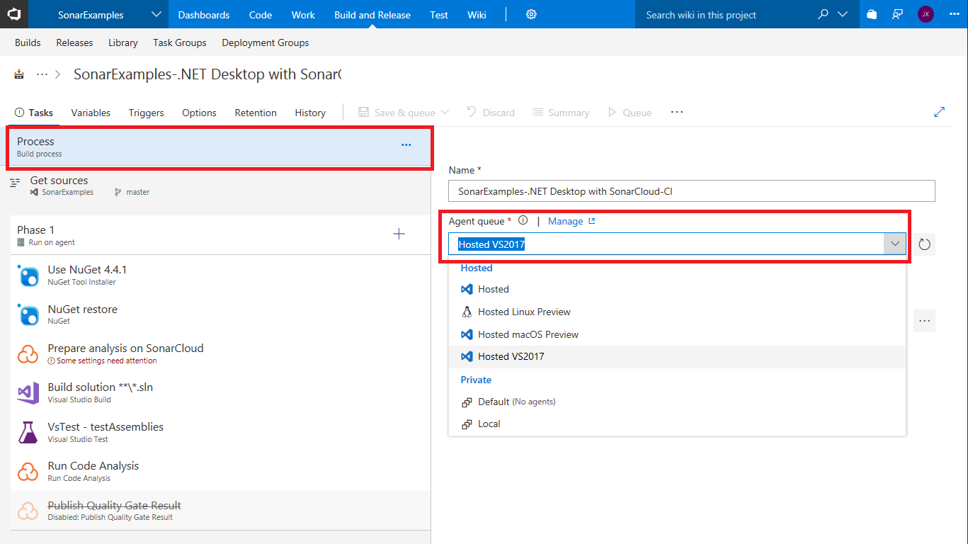The width and height of the screenshot is (968, 544).
Task: Go to the Releases page
Action: point(74,42)
